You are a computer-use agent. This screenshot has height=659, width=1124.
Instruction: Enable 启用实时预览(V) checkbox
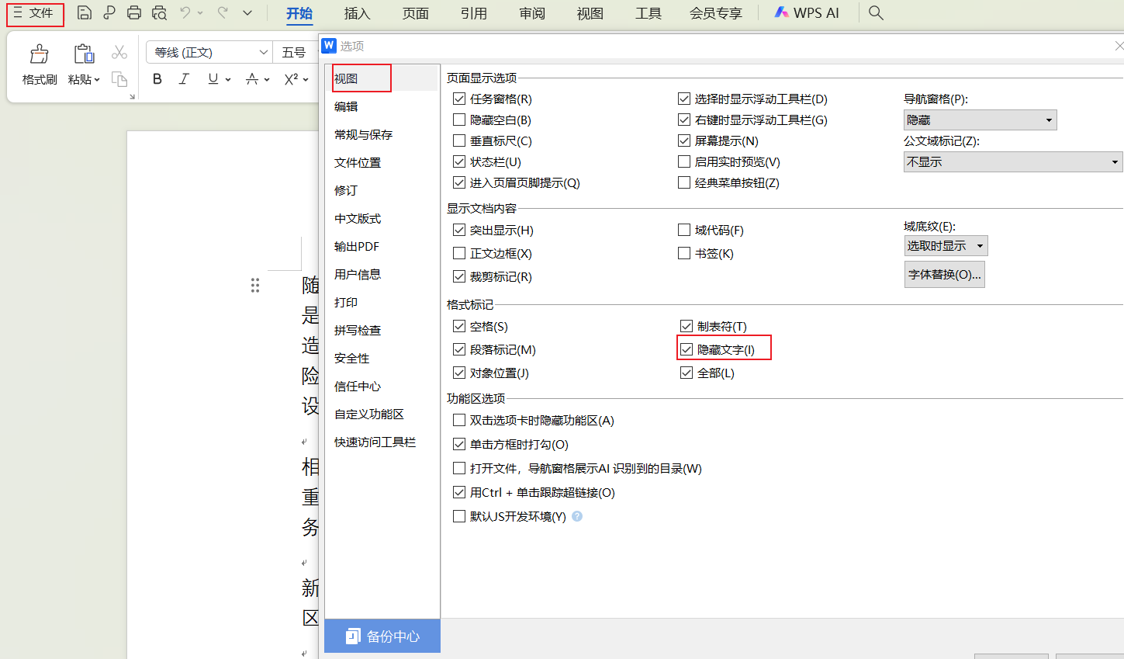(x=684, y=161)
